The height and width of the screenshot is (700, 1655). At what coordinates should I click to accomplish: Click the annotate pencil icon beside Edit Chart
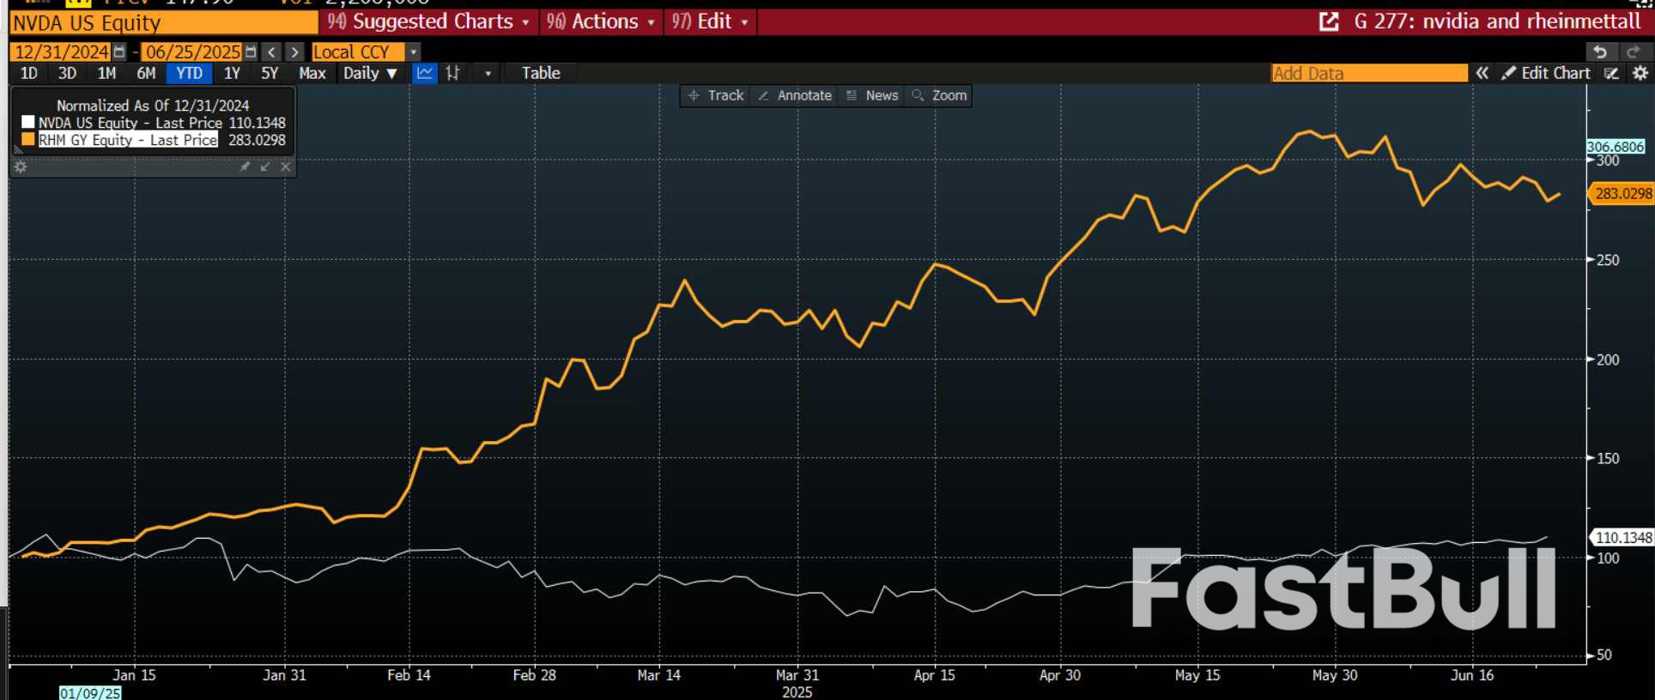(x=1611, y=73)
